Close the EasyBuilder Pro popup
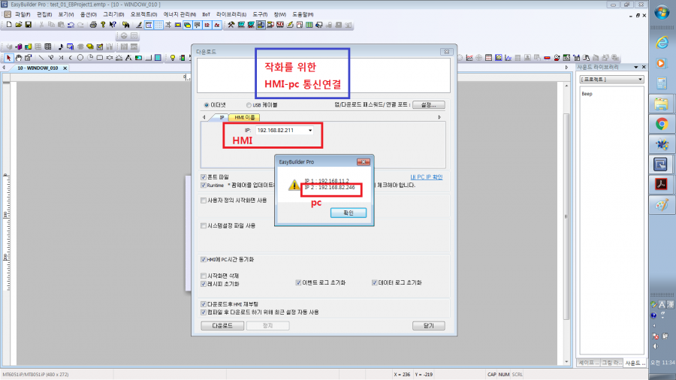Screen dimensions: 676x380 click(x=364, y=162)
